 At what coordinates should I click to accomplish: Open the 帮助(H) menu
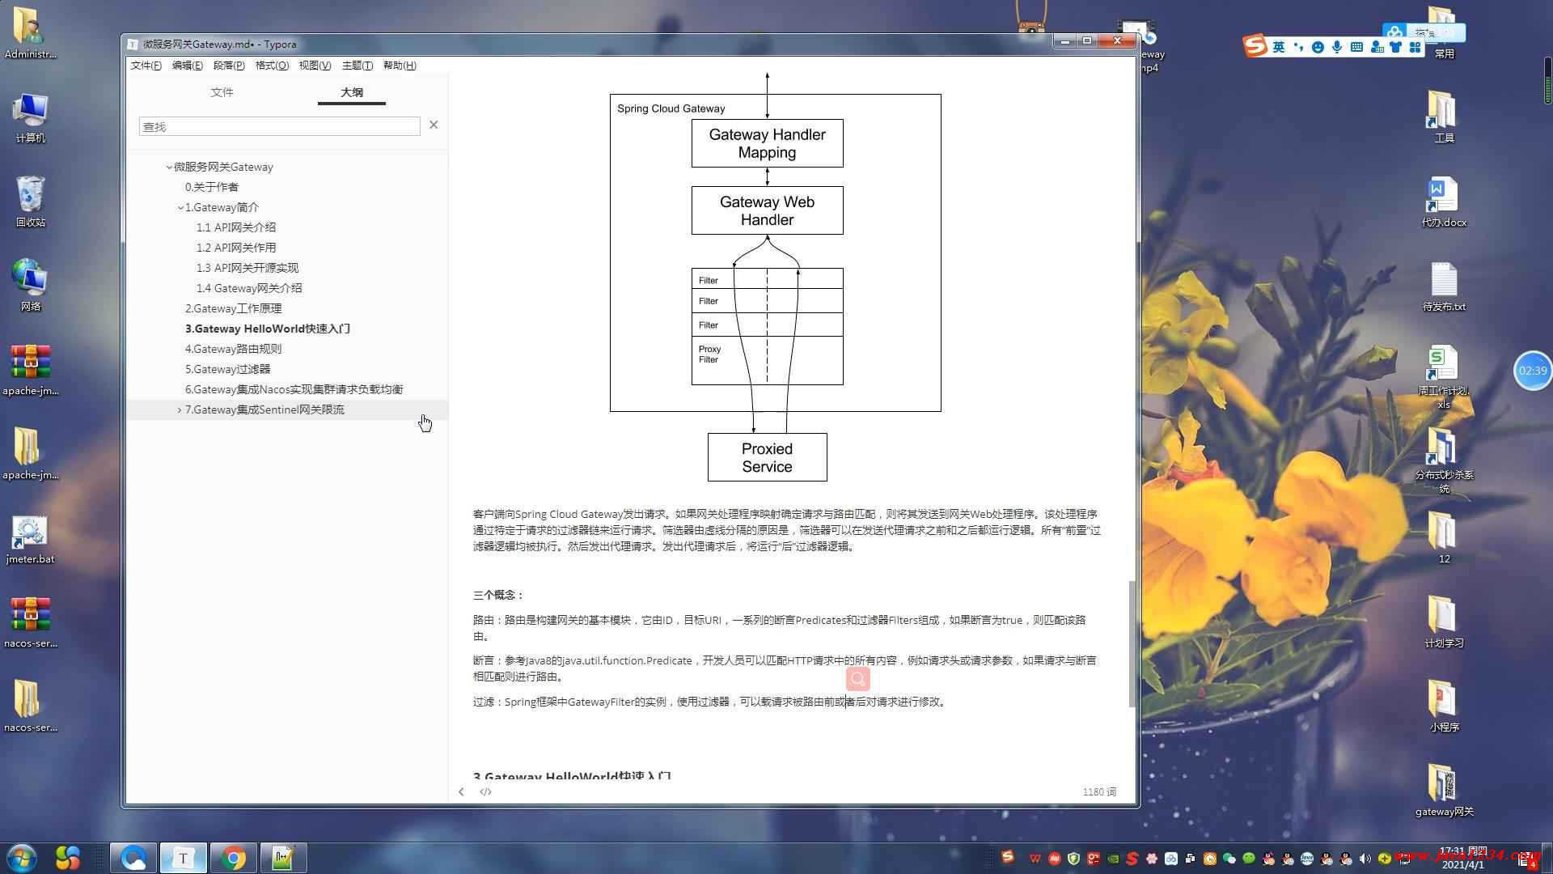(x=400, y=66)
